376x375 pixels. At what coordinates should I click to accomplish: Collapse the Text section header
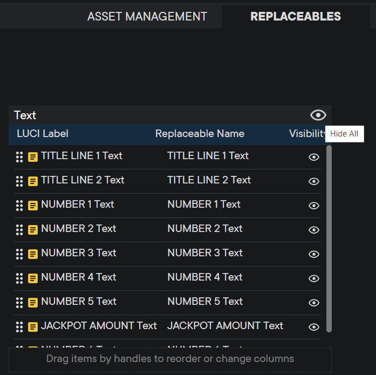coord(25,115)
